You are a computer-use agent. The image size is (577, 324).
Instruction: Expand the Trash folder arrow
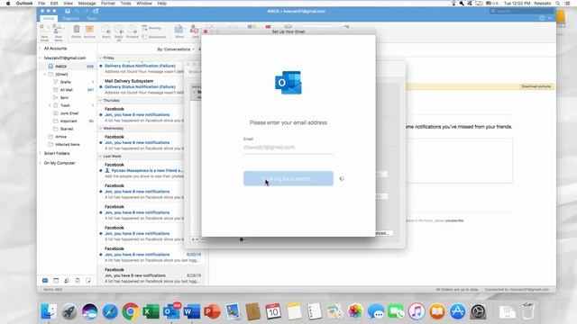click(x=50, y=105)
